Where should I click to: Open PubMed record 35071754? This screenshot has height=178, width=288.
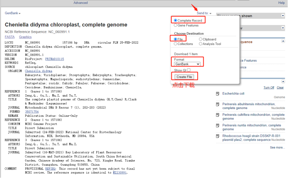point(32,112)
